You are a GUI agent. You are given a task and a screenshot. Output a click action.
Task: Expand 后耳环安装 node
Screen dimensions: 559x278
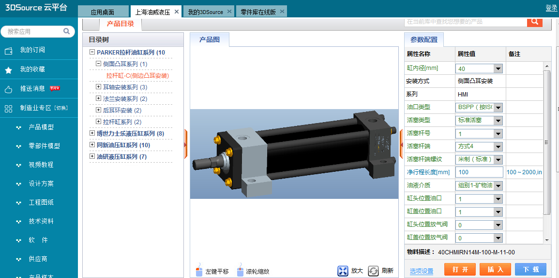(98, 110)
